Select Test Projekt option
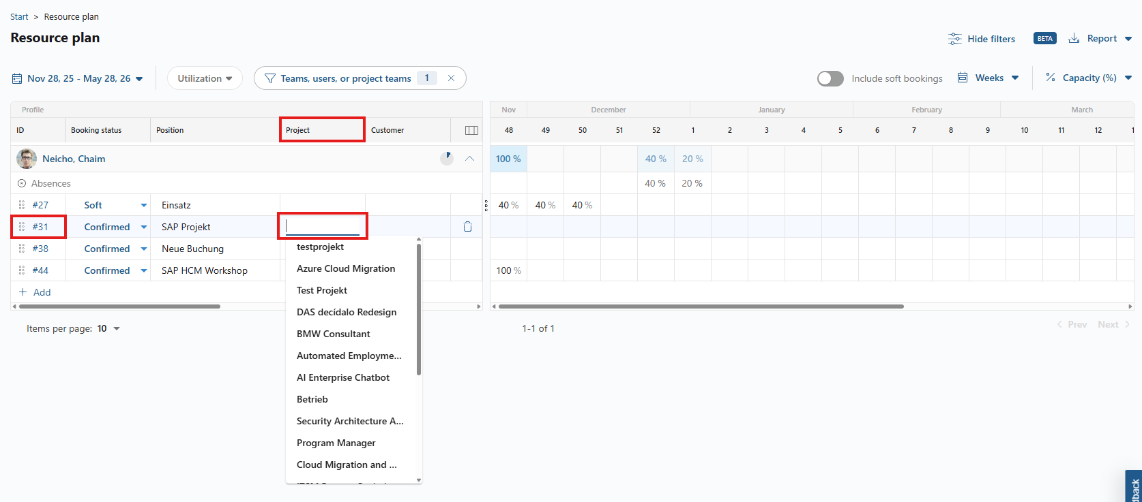The width and height of the screenshot is (1142, 502). 351,290
